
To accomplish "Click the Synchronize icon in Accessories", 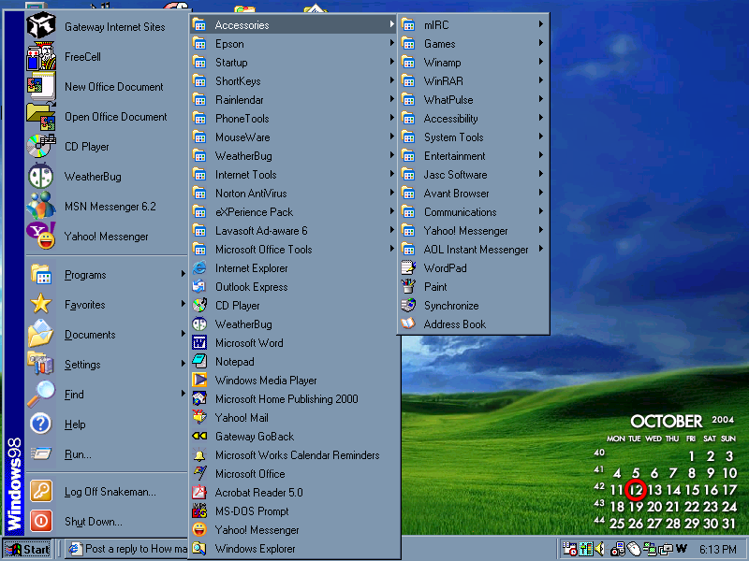I will tap(408, 306).
